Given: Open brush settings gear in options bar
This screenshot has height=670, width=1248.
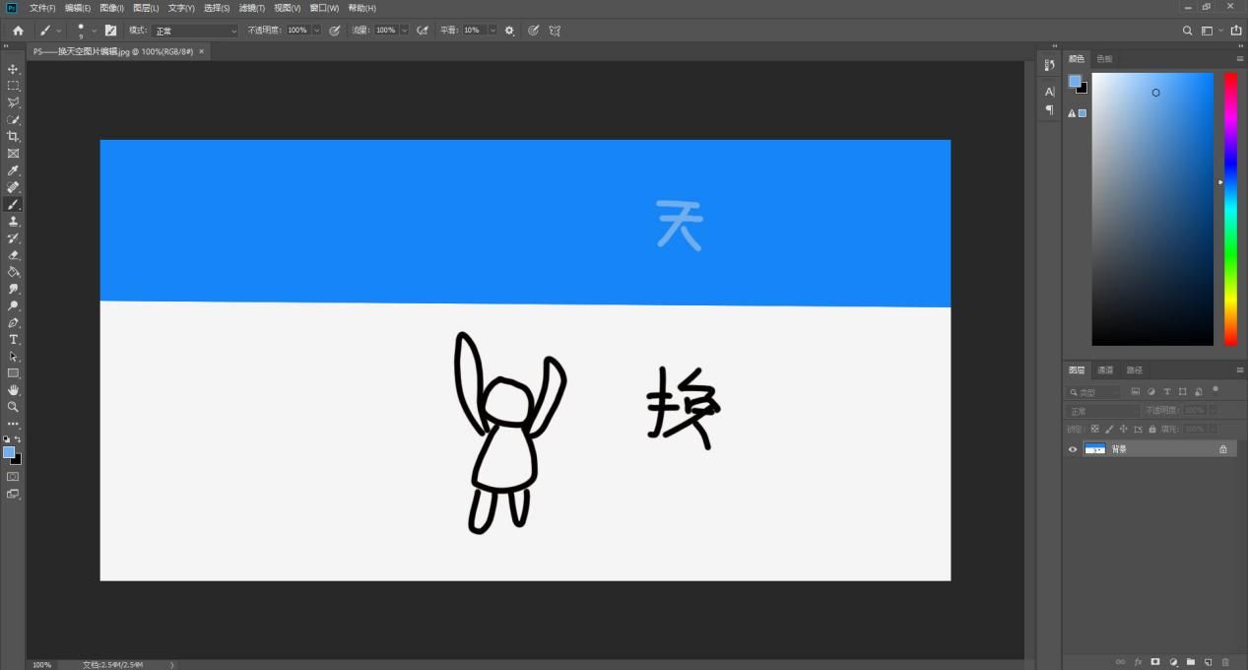Looking at the screenshot, I should (x=509, y=31).
